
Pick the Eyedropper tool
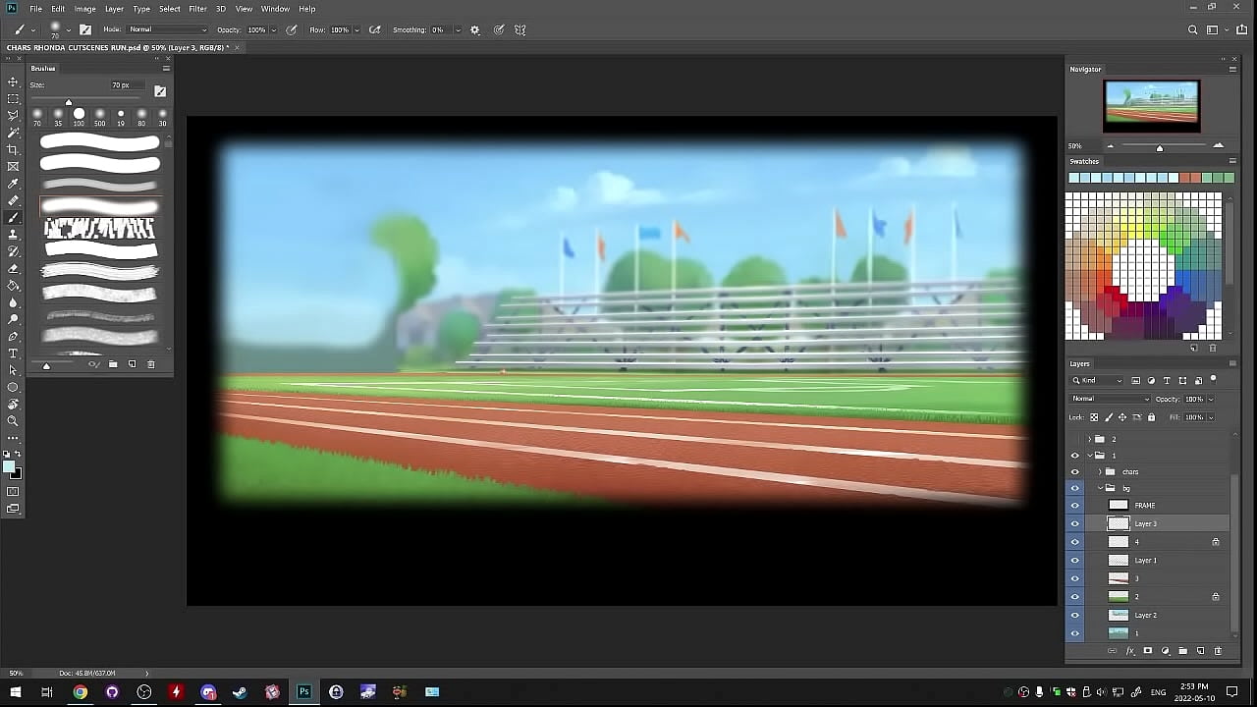(x=13, y=184)
